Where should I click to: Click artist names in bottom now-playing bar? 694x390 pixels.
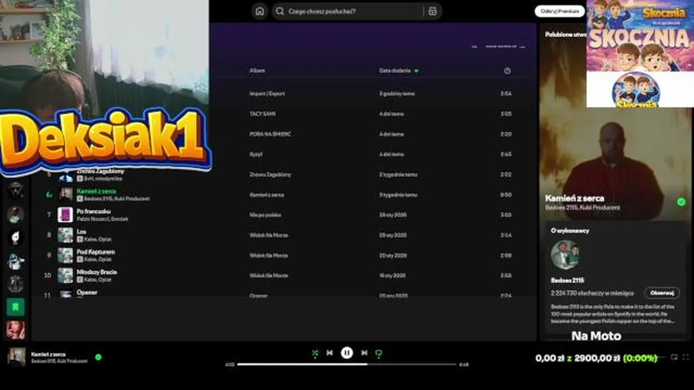[59, 361]
